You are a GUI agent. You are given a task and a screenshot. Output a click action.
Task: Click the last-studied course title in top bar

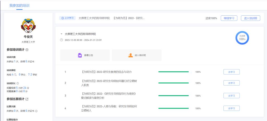point(112,18)
